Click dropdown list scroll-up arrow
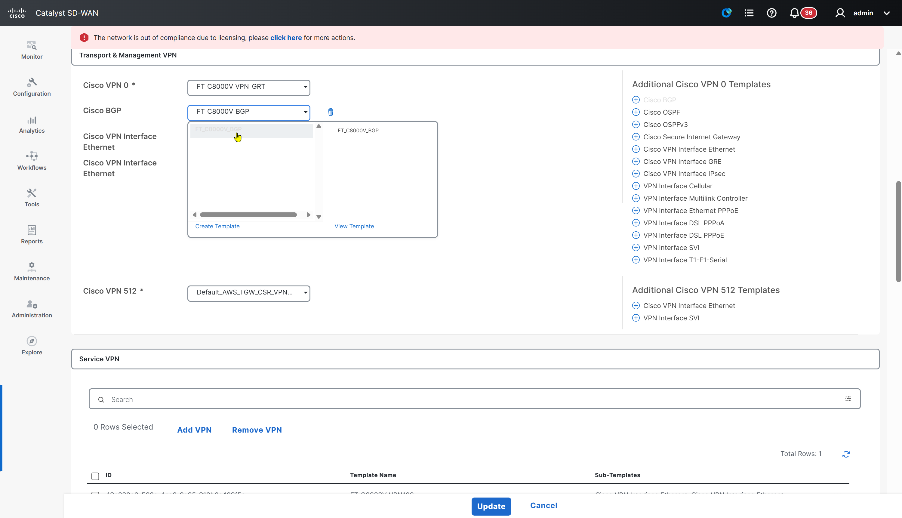Screen dimensions: 902x518 tap(319, 126)
